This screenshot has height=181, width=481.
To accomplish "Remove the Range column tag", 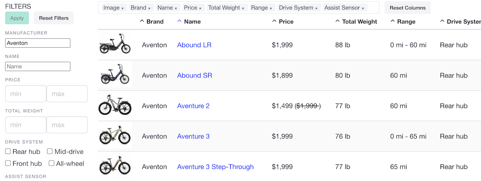I will coord(271,8).
